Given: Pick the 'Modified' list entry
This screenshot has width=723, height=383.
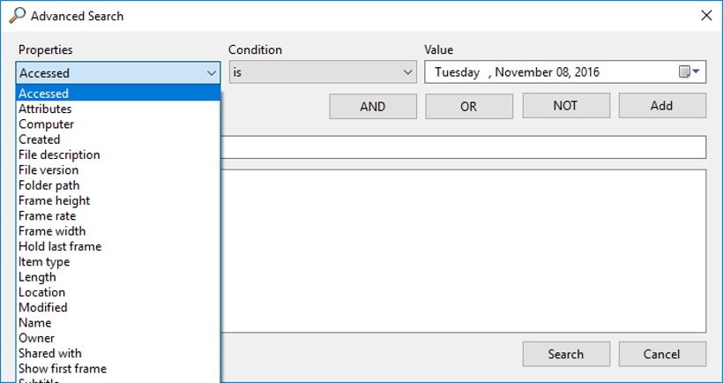Looking at the screenshot, I should 42,307.
